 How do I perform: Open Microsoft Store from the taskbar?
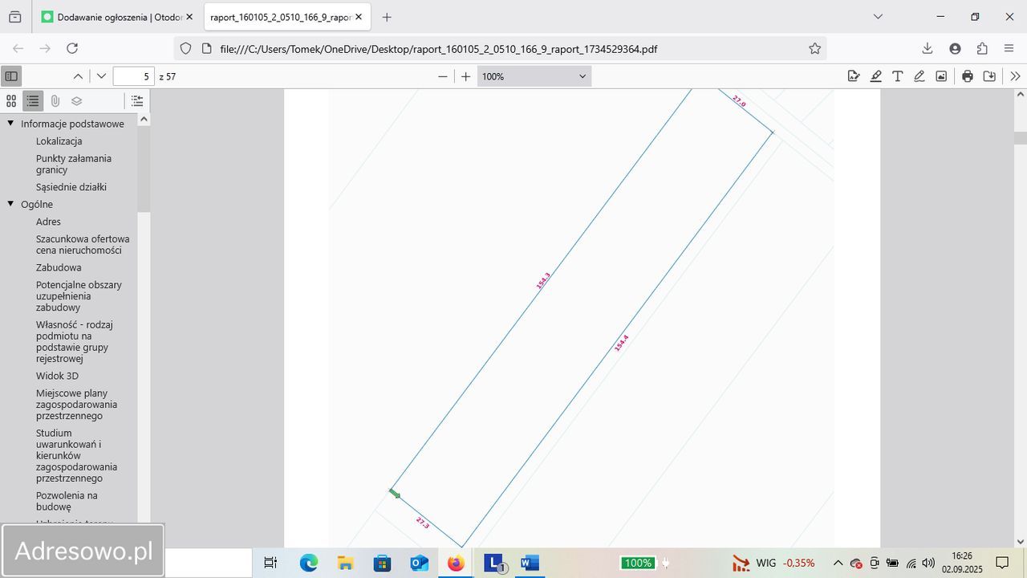382,563
